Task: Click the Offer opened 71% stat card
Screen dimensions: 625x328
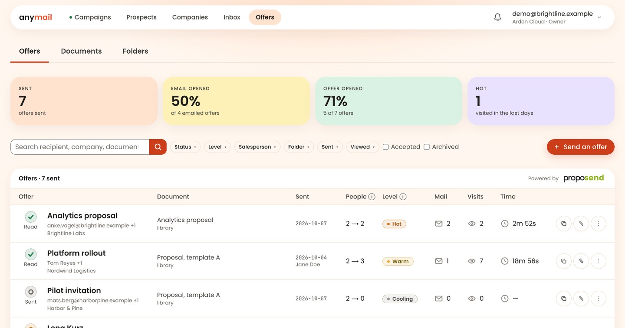Action: [388, 101]
